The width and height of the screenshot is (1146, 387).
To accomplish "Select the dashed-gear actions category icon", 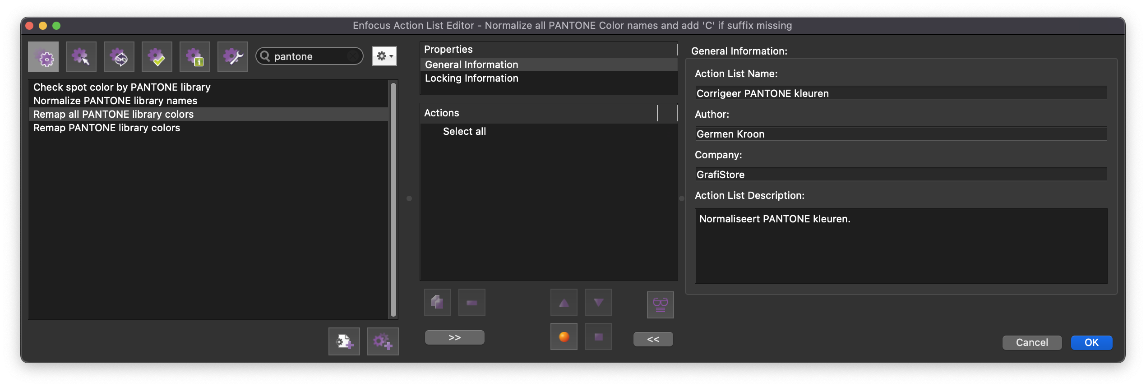I will click(43, 57).
